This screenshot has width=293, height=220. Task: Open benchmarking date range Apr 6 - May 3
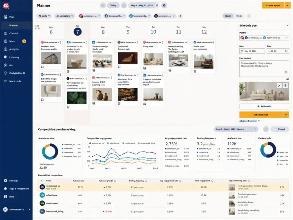pyautogui.click(x=236, y=129)
